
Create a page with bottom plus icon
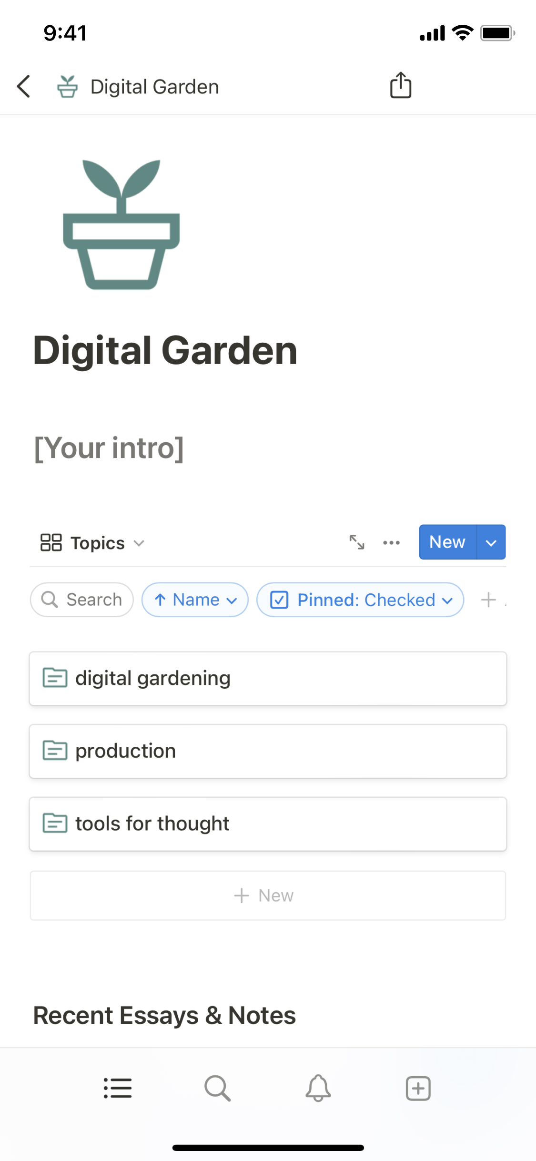point(418,1088)
